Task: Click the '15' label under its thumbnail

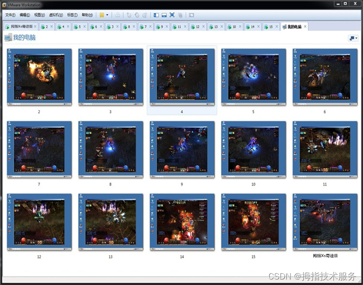Action: [x=254, y=257]
